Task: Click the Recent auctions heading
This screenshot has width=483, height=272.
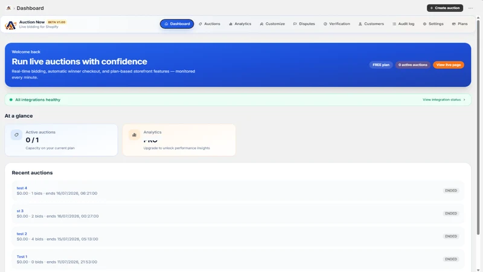Action: point(33,173)
